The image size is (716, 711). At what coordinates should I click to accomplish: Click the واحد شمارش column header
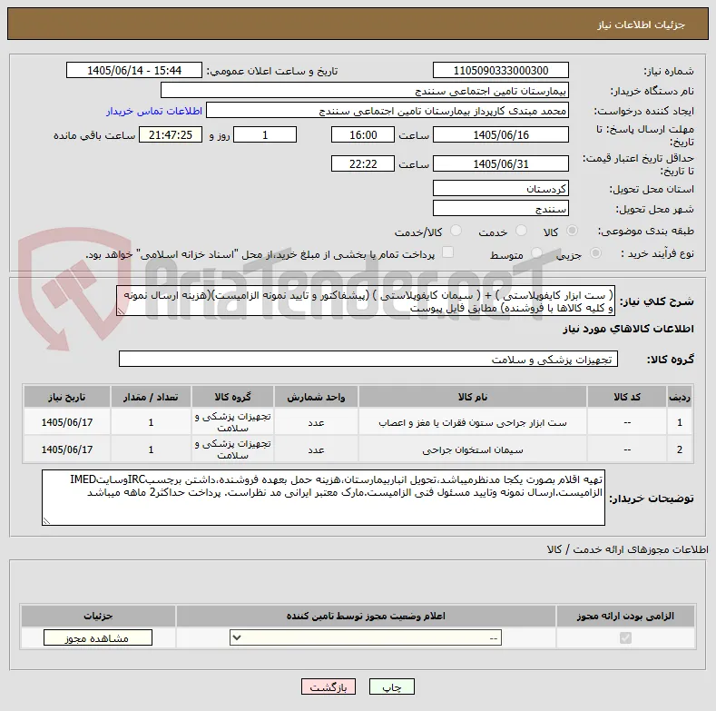[x=316, y=397]
